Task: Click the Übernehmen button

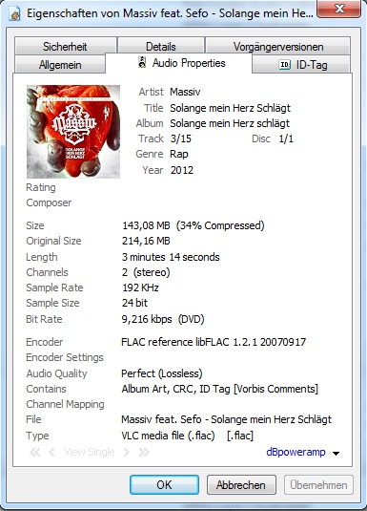Action: point(318,484)
